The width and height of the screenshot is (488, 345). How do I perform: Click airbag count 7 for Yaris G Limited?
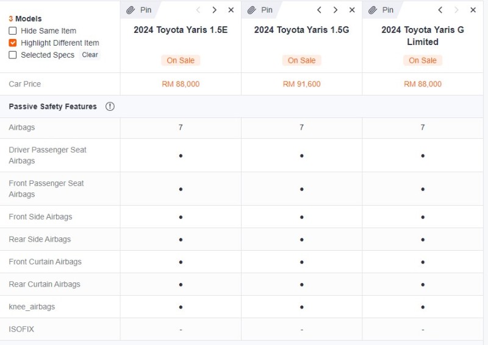coord(423,128)
